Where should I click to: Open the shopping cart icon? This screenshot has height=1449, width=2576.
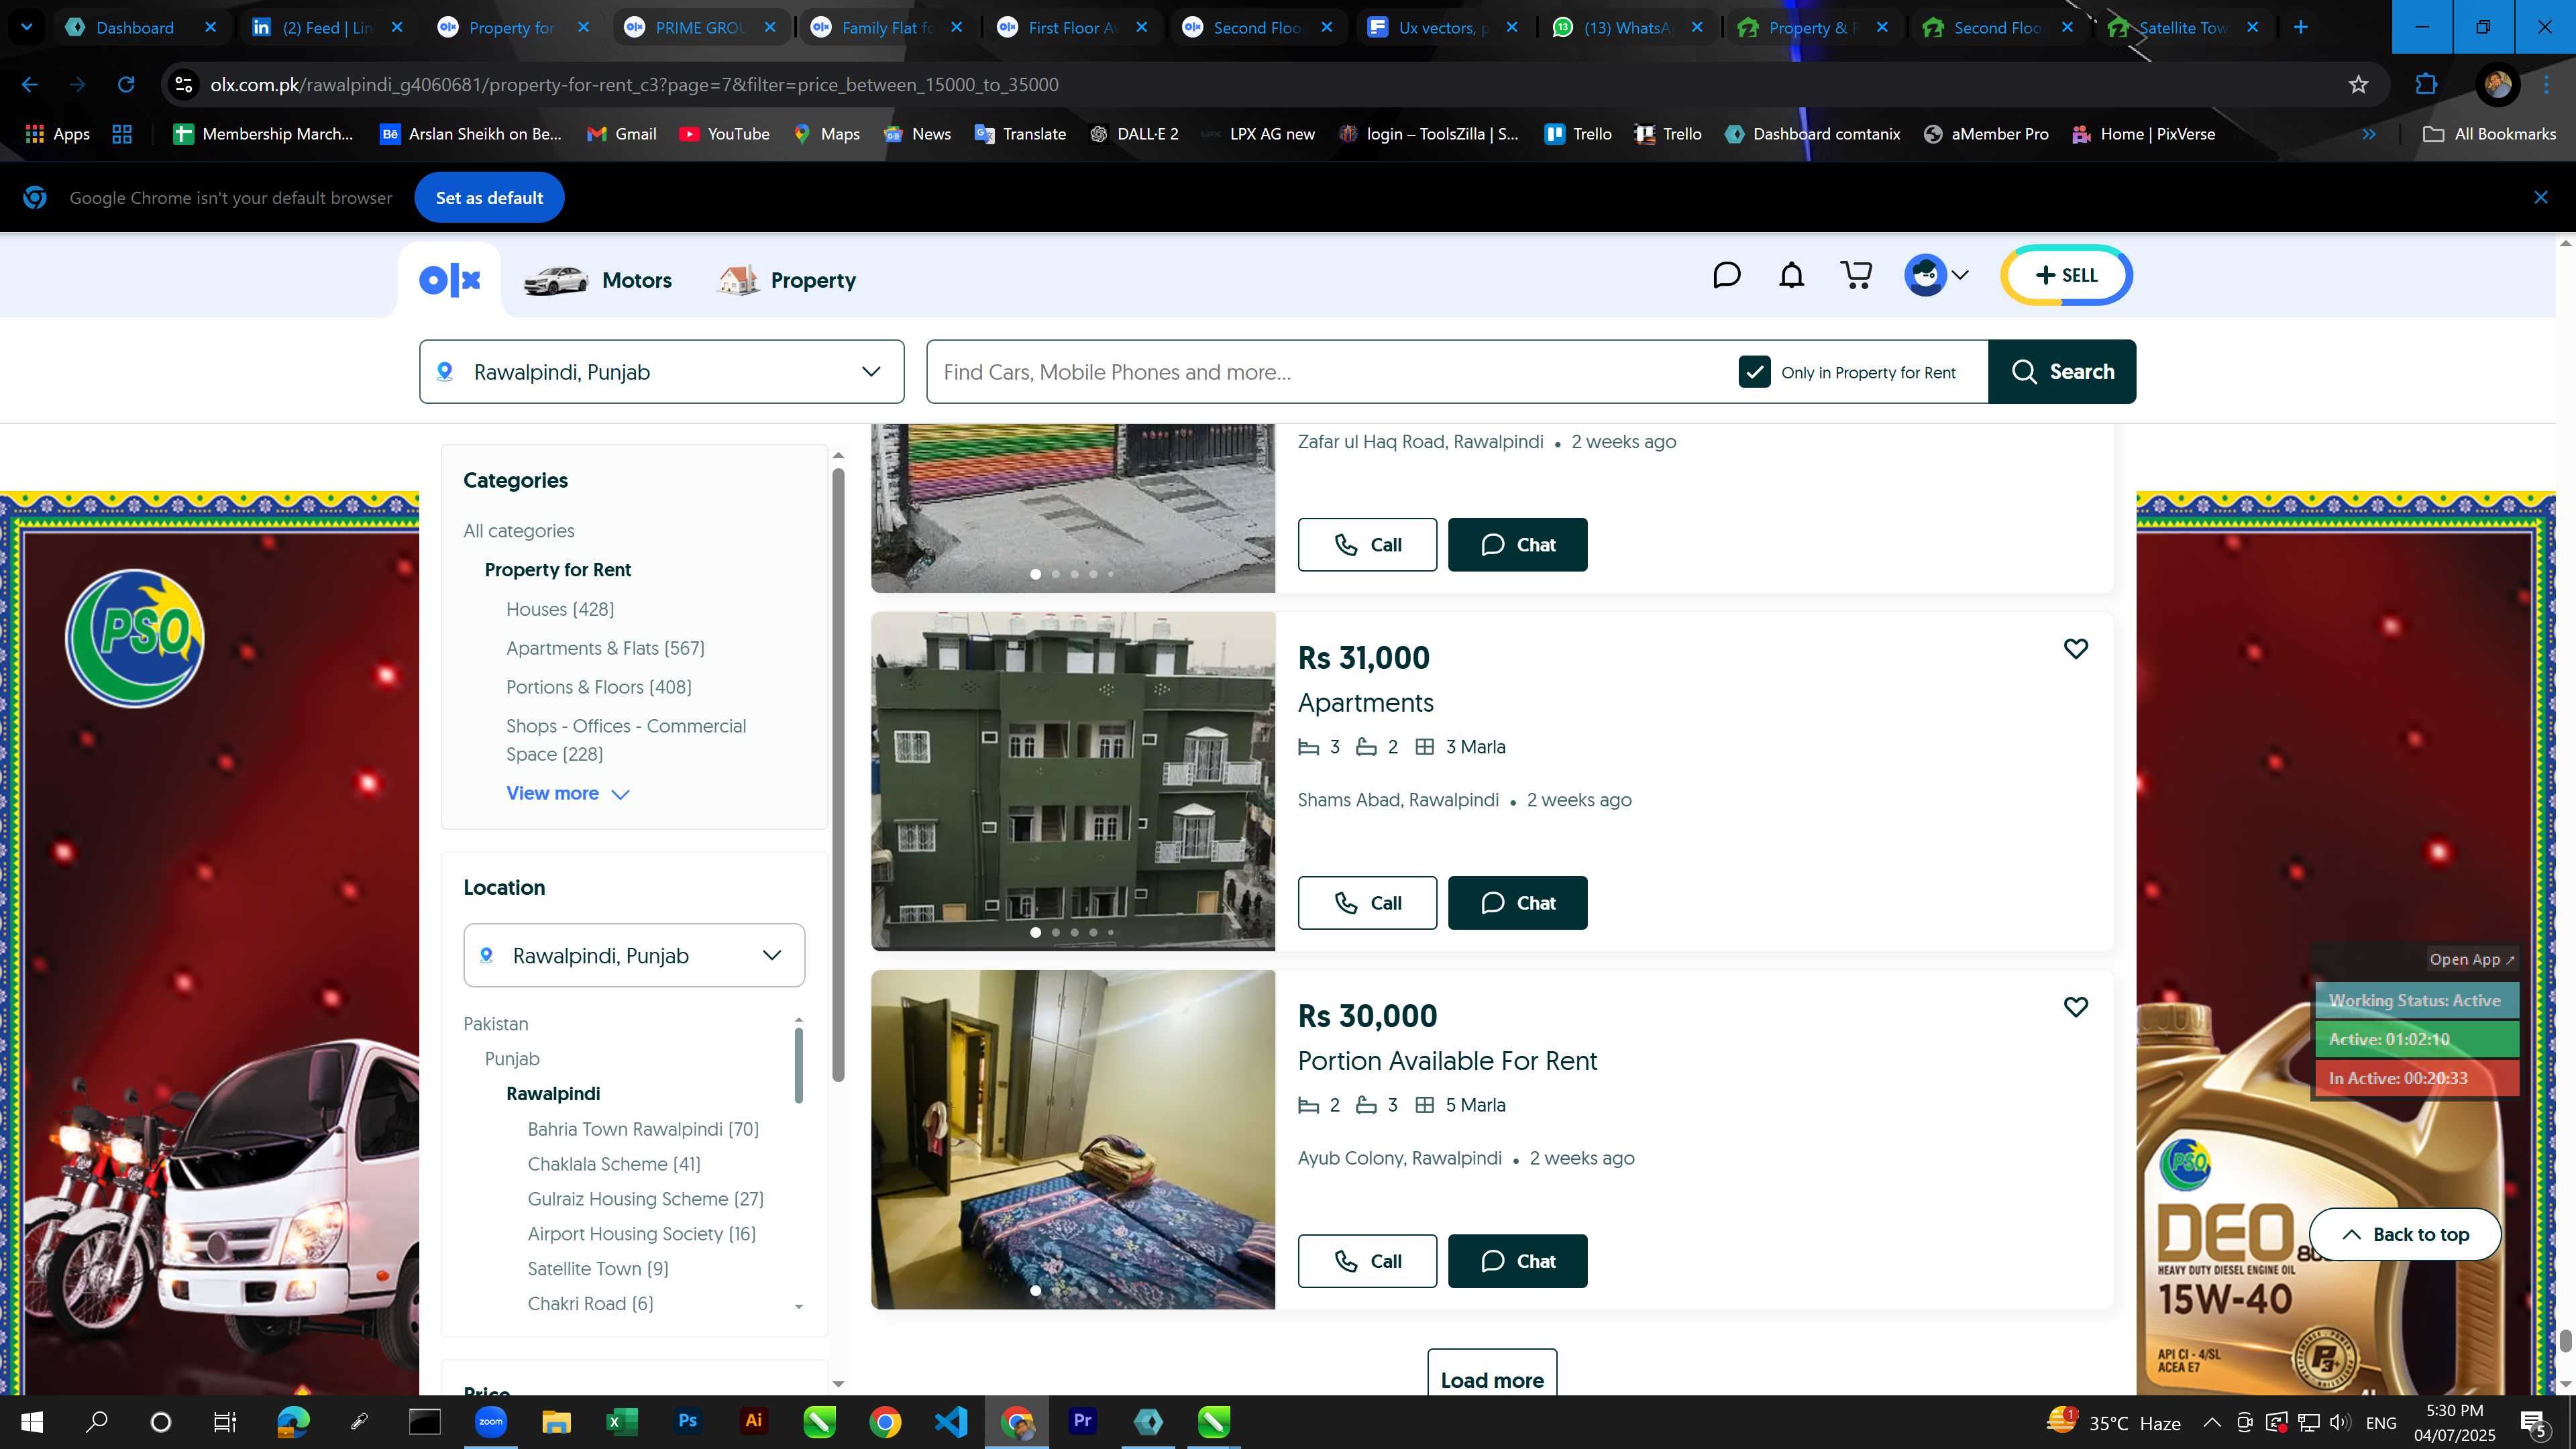coord(1856,276)
